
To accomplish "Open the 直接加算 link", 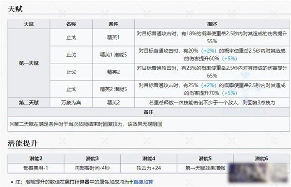I will point(143,182).
